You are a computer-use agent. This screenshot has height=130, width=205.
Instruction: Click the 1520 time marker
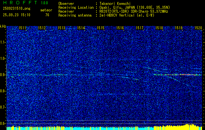198,28
